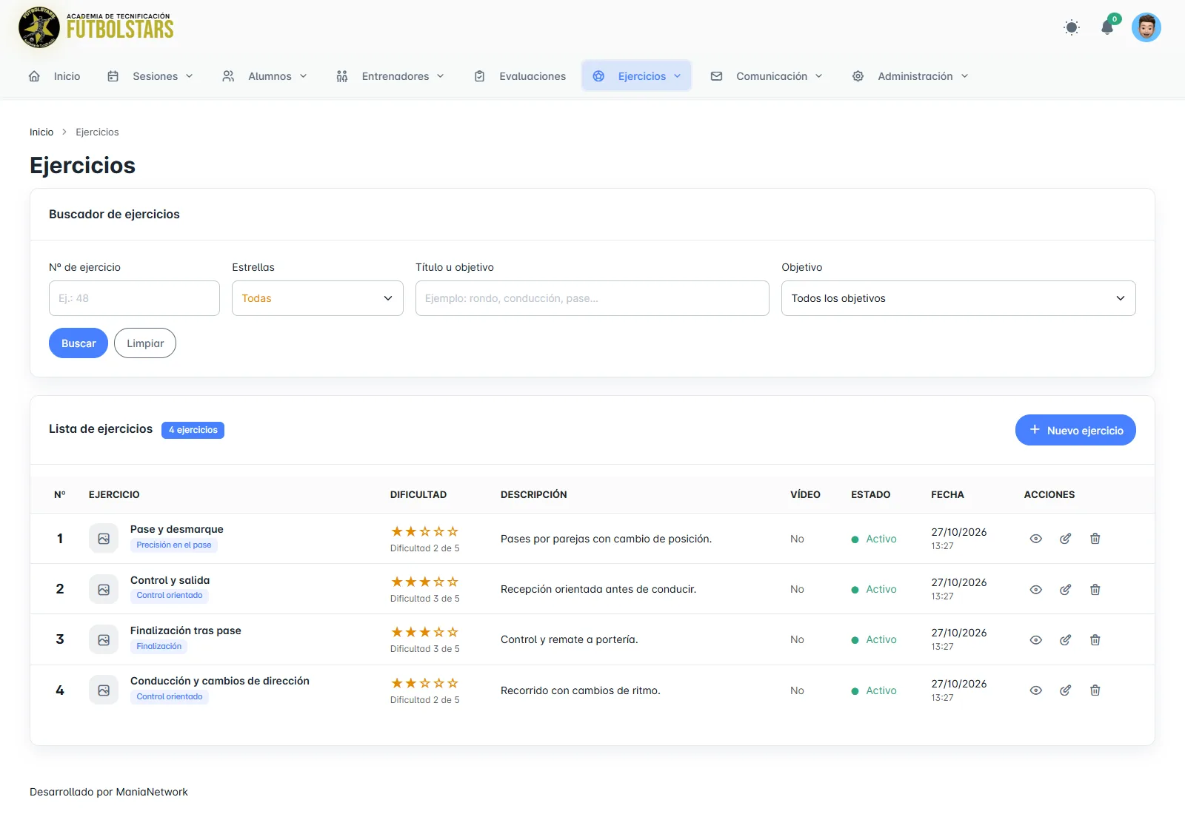
Task: Click image placeholder for Finalización tras pase
Action: pos(104,640)
